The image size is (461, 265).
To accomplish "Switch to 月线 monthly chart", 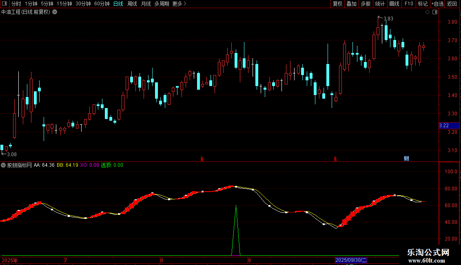I will 146,4.
